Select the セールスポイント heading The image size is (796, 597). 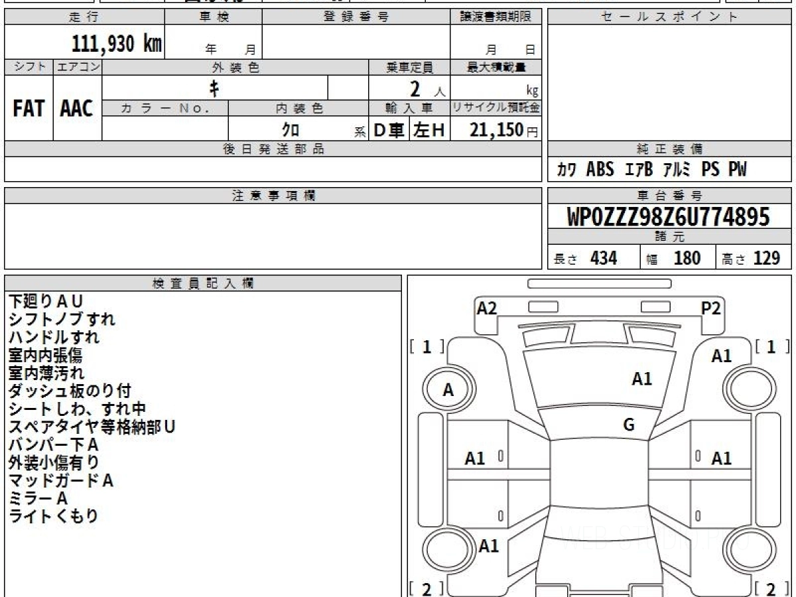[669, 17]
